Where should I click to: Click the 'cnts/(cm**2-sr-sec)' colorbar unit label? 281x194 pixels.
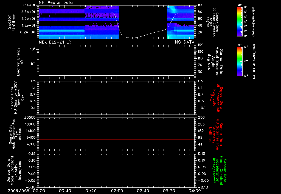click(253, 22)
